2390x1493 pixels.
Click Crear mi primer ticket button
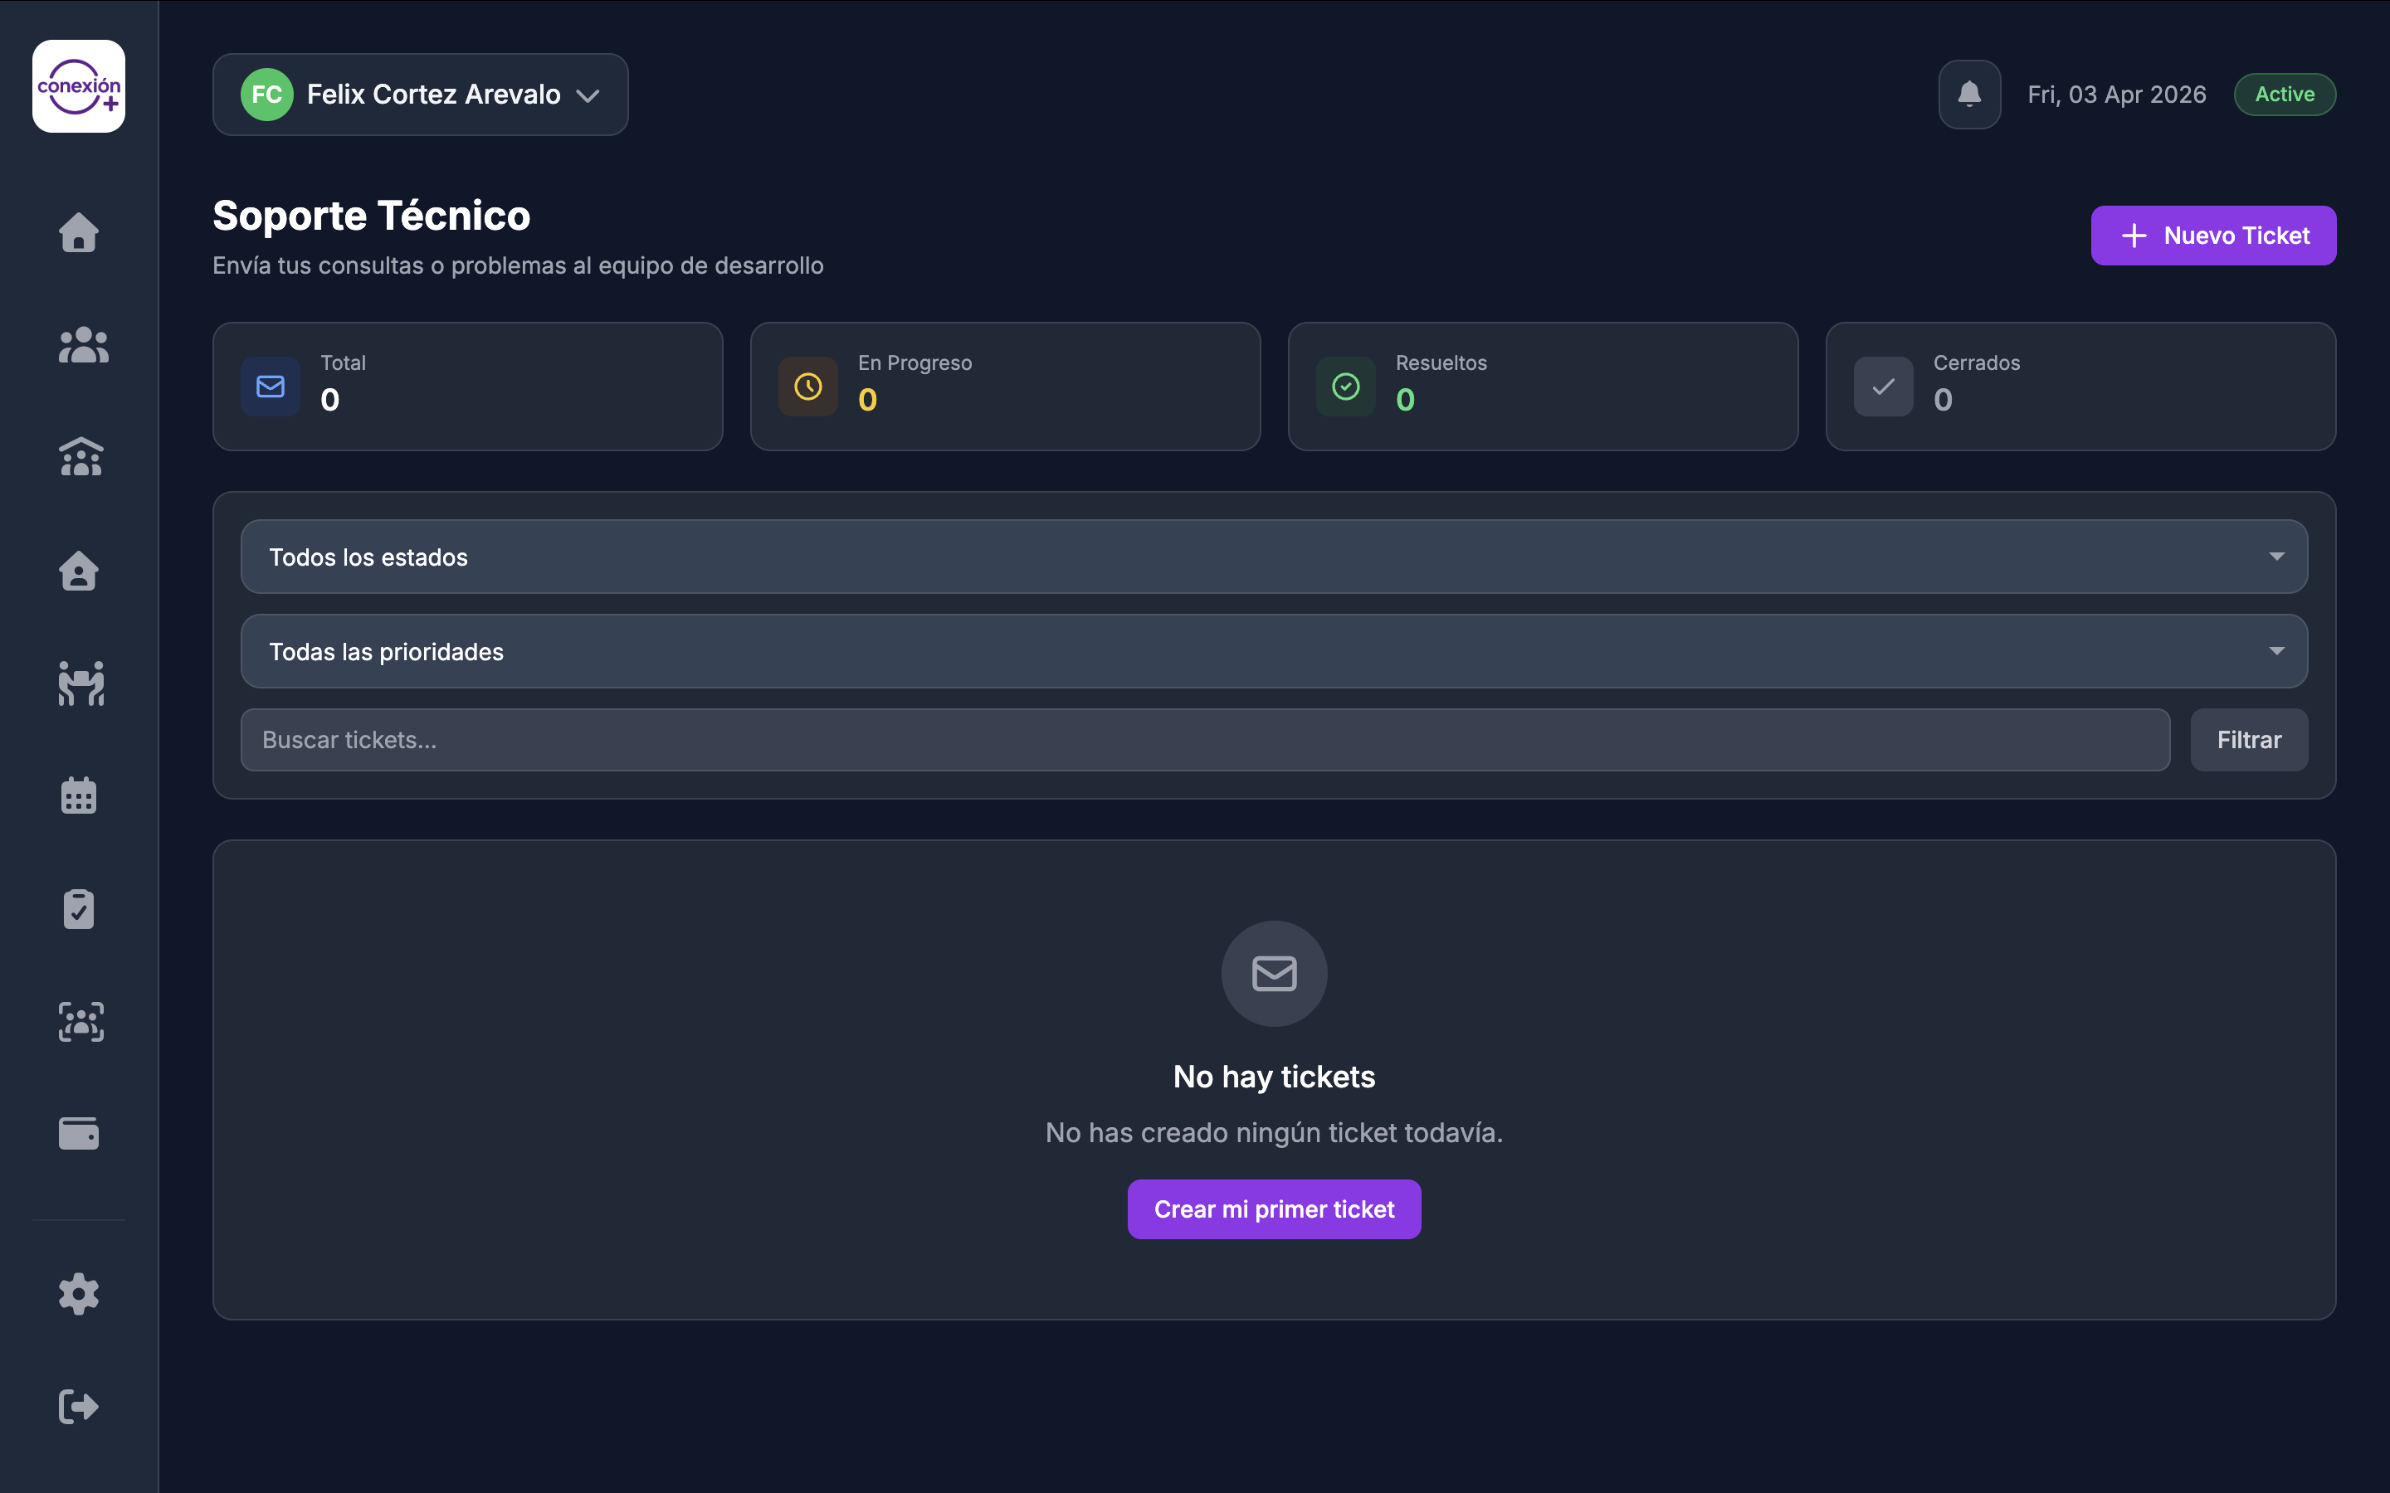[x=1274, y=1209]
